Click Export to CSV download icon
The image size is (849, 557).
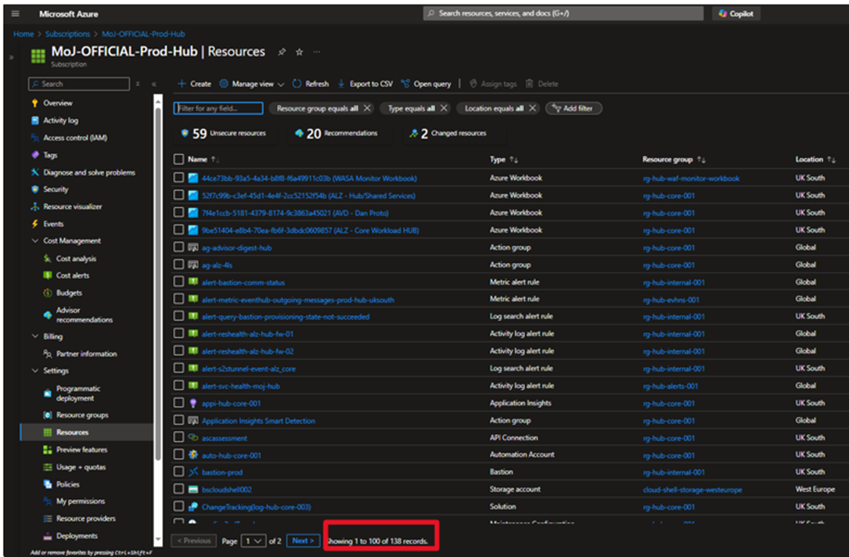(x=341, y=84)
